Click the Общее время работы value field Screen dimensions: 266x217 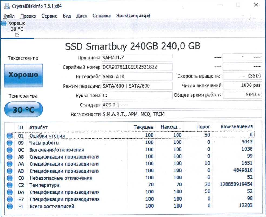pyautogui.click(x=242, y=95)
